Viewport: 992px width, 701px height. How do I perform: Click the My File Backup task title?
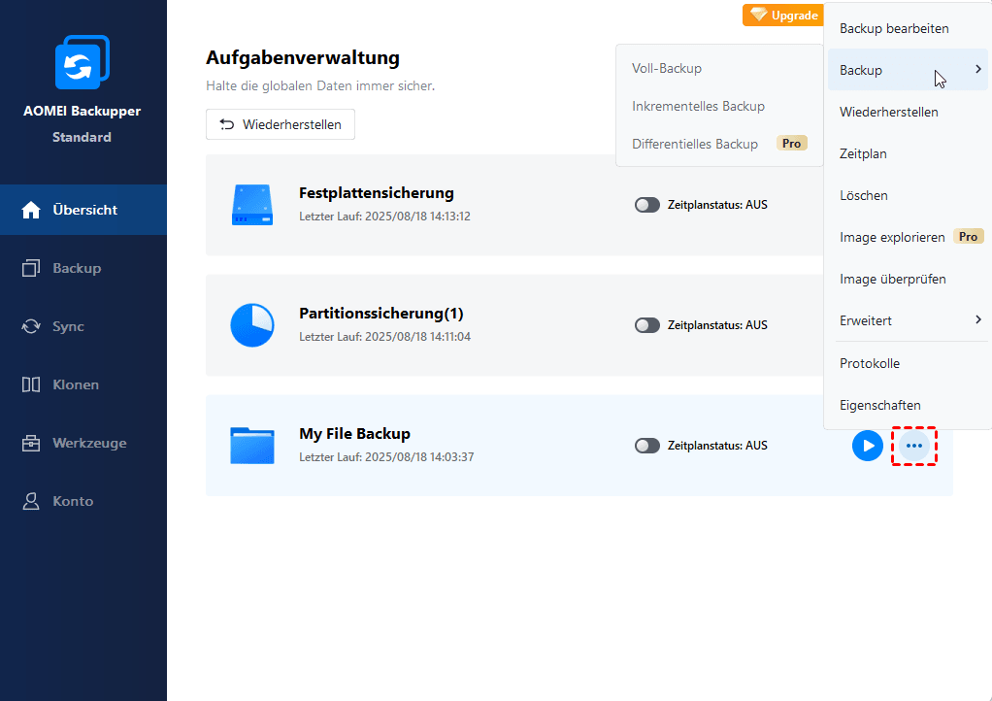pos(355,433)
